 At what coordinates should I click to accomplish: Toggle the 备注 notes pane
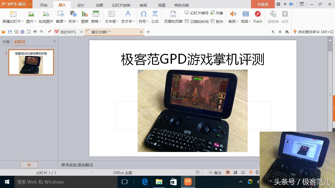pyautogui.click(x=215, y=173)
